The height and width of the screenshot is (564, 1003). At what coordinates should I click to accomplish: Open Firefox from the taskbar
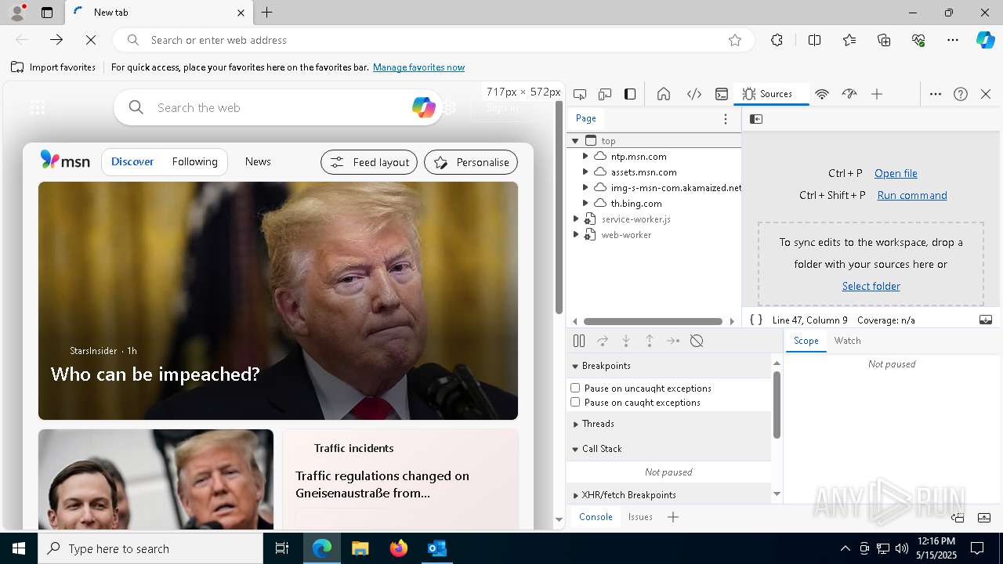(x=399, y=548)
